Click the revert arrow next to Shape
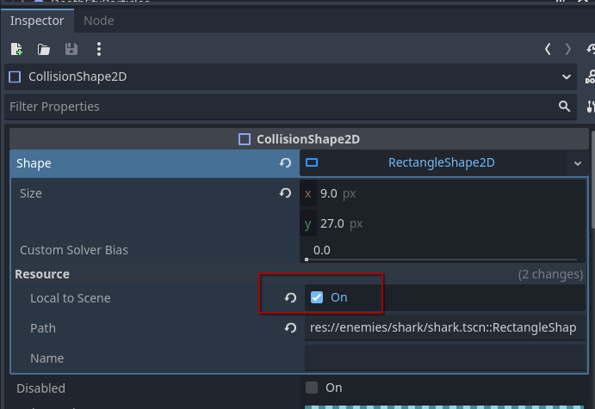Screen dimensions: 595x409 (285, 163)
